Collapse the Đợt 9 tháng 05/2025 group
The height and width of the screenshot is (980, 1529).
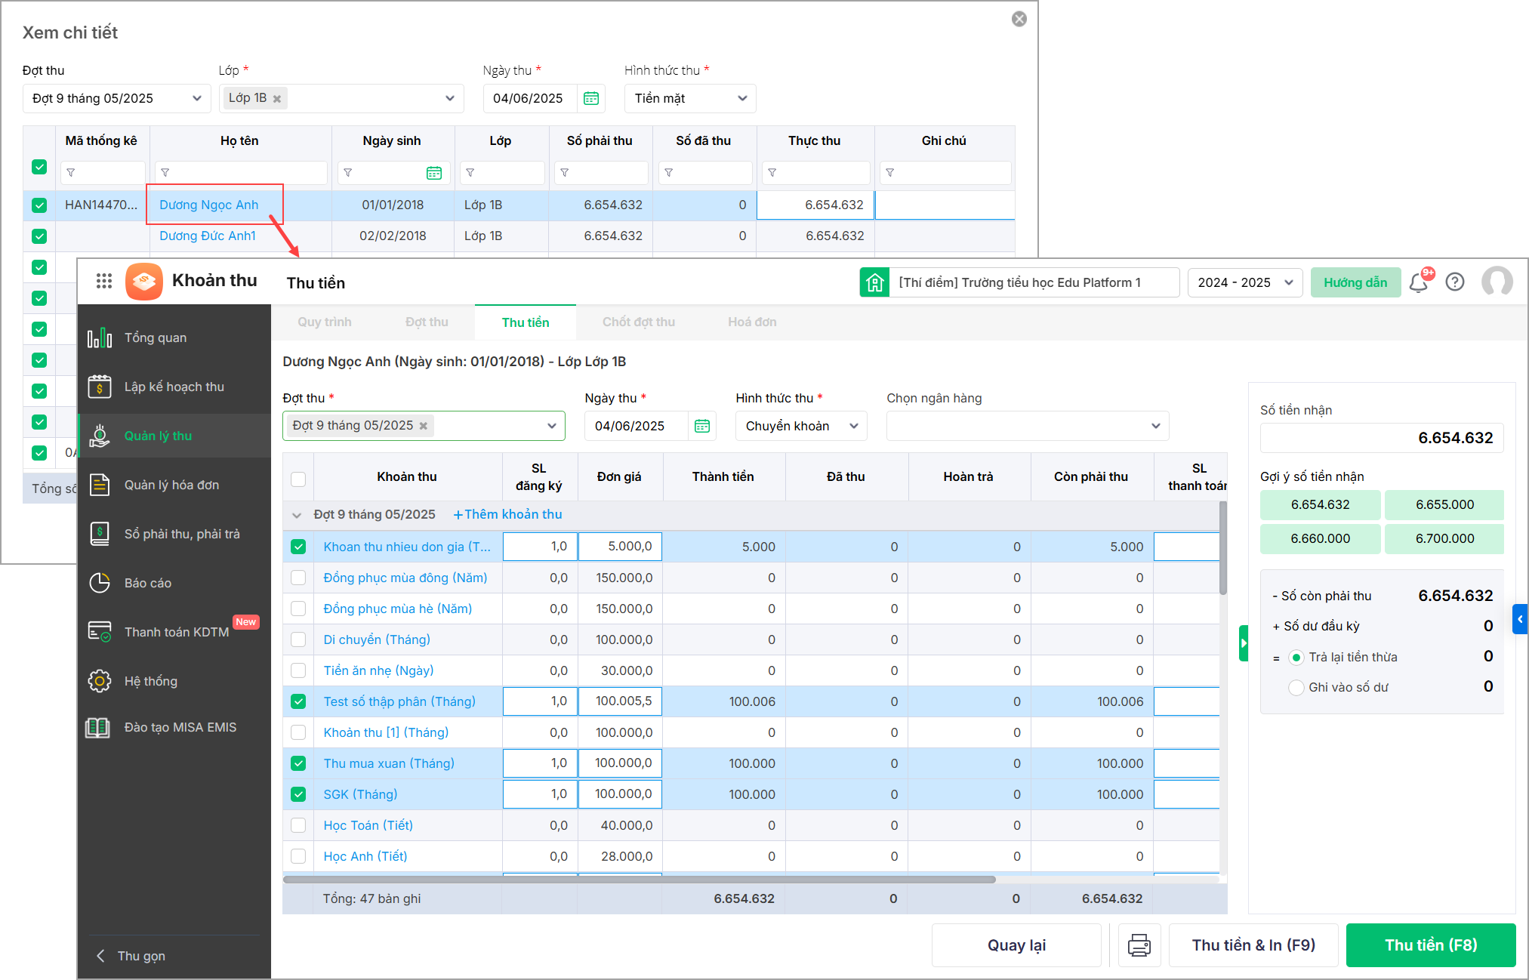(297, 515)
